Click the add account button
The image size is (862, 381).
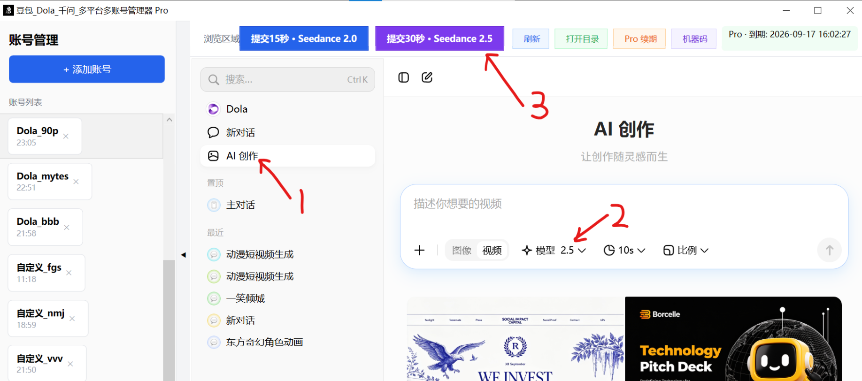click(87, 69)
